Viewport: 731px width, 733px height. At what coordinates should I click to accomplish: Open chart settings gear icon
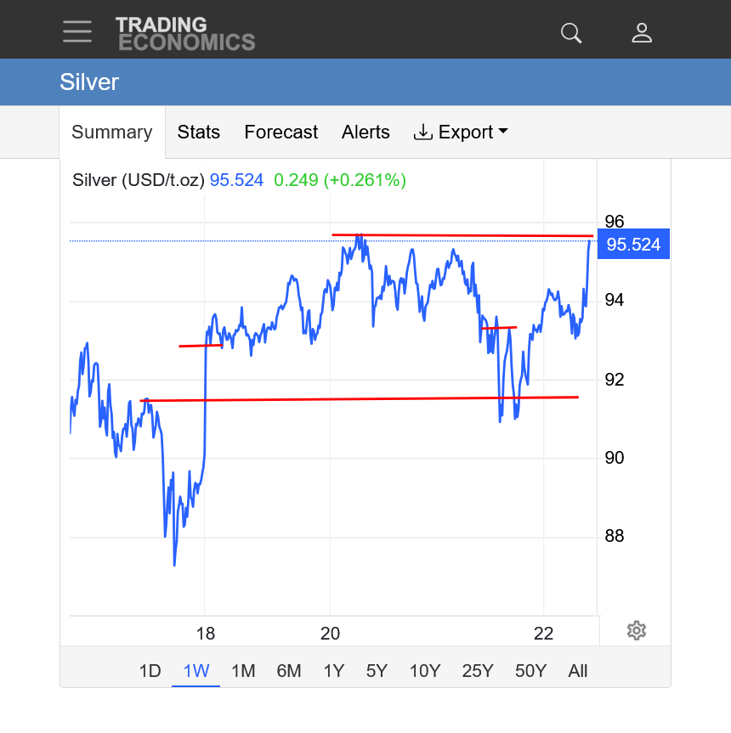[637, 630]
